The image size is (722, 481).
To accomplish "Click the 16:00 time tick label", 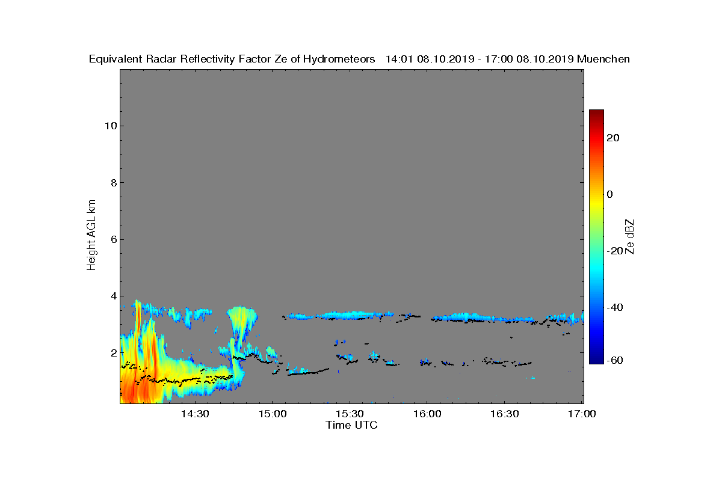I will point(427,414).
